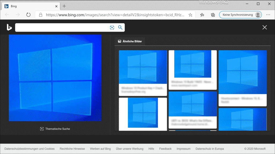Image resolution: width=275 pixels, height=154 pixels.
Task: Open the Hilfe footer link
Action: coord(151,149)
